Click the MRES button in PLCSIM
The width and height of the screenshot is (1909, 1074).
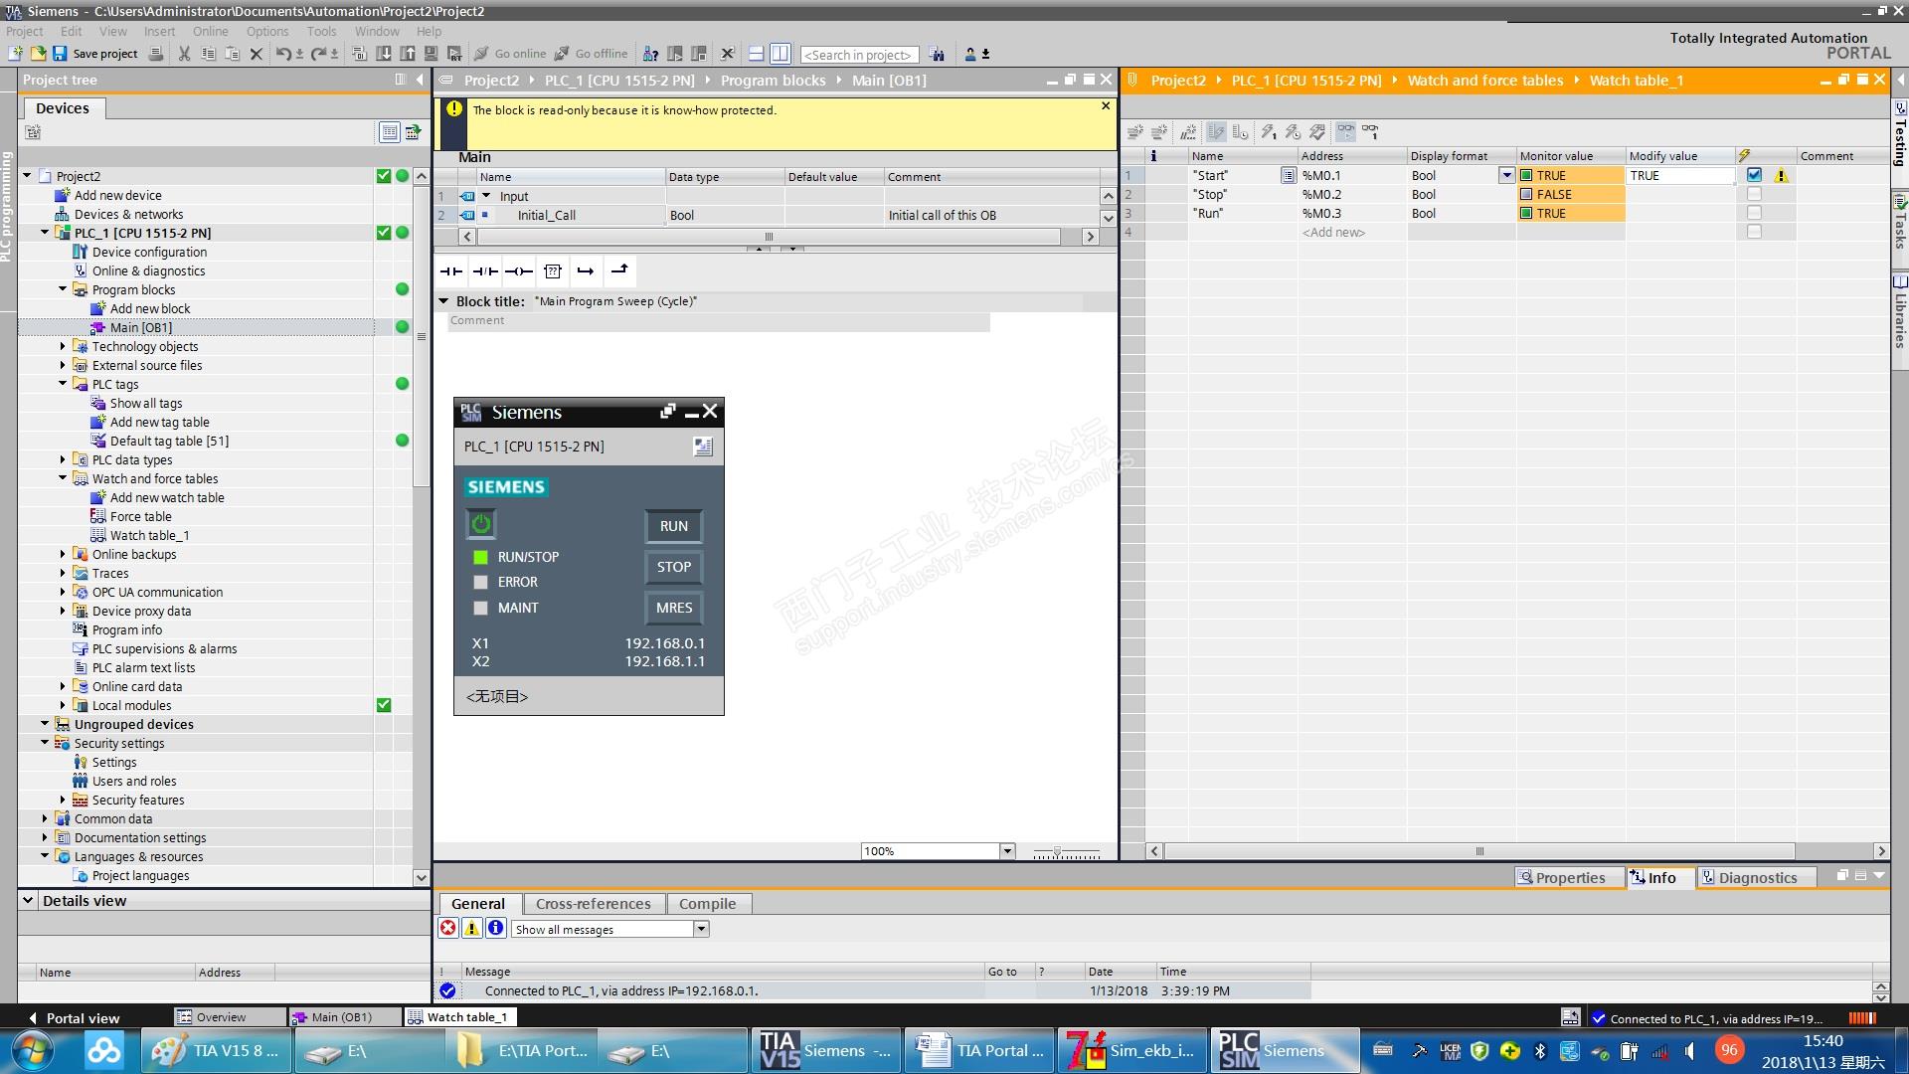pos(673,608)
